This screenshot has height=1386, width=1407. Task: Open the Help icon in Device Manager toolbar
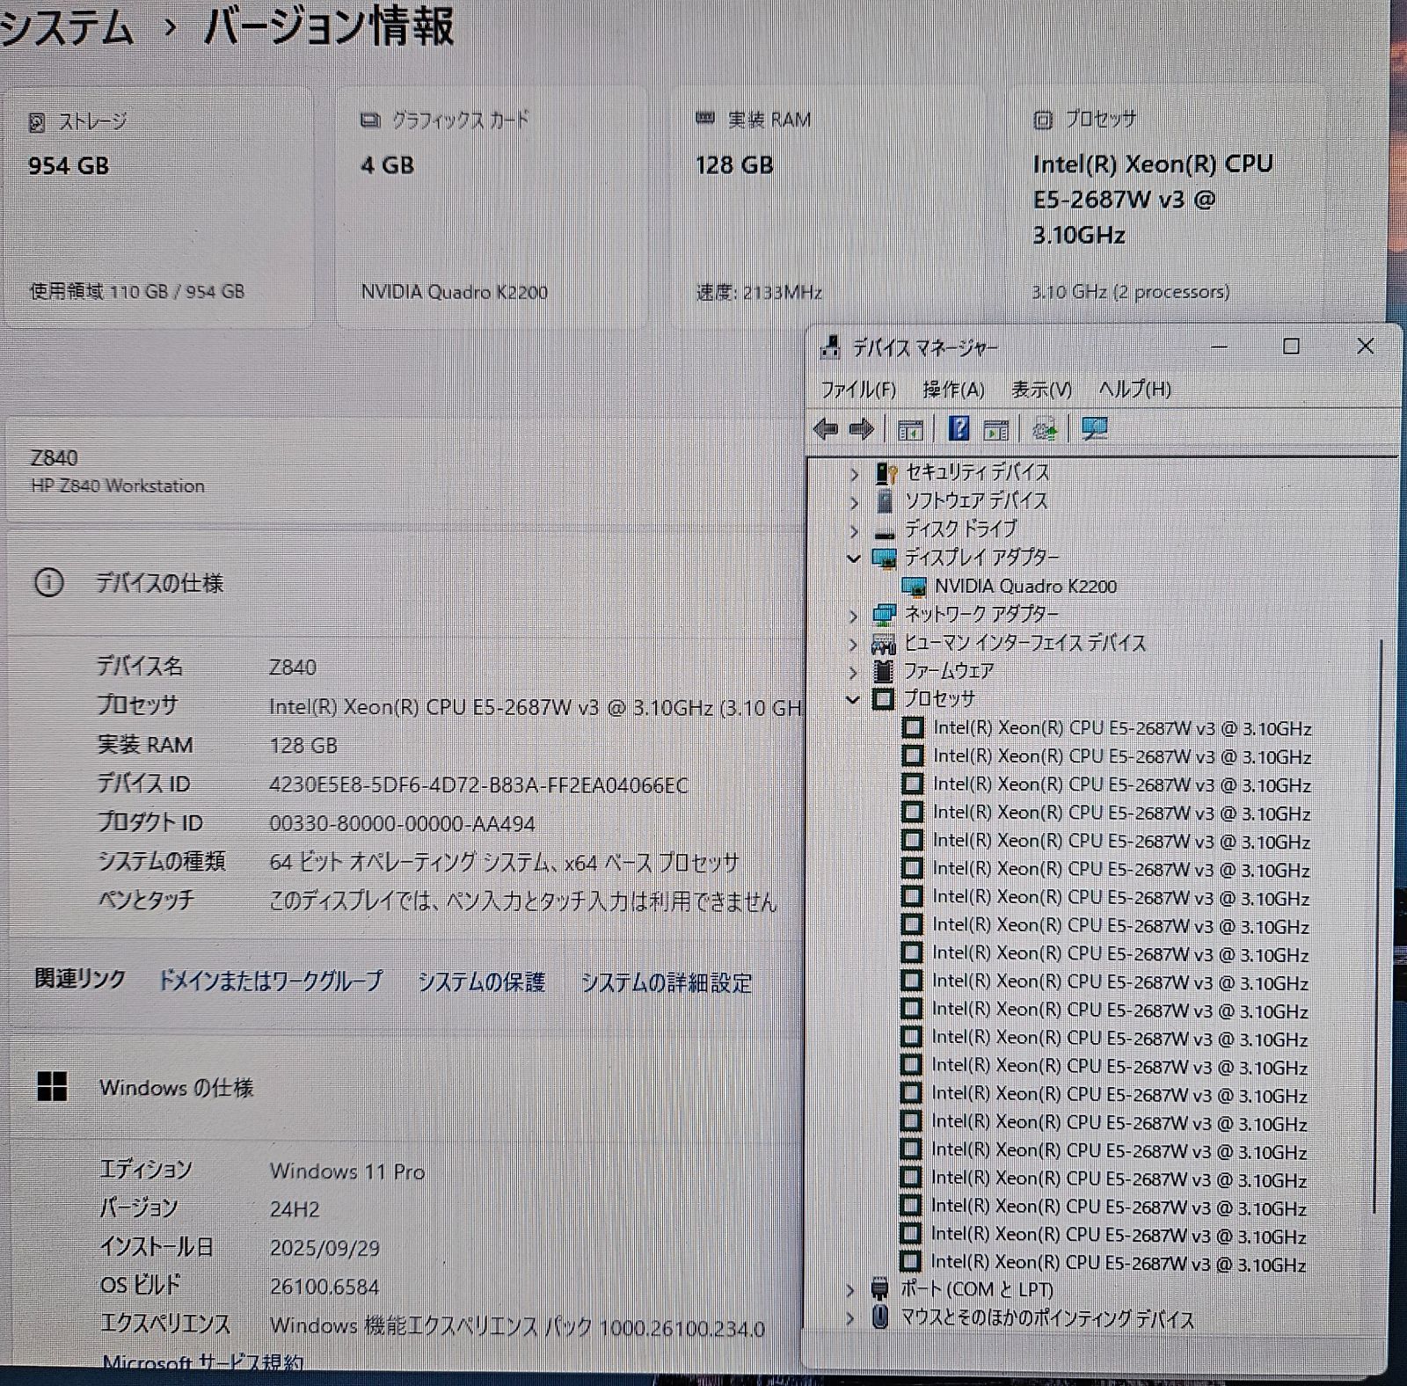[960, 429]
